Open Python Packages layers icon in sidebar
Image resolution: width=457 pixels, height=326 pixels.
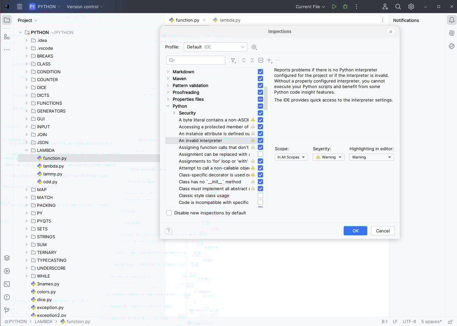(x=7, y=258)
